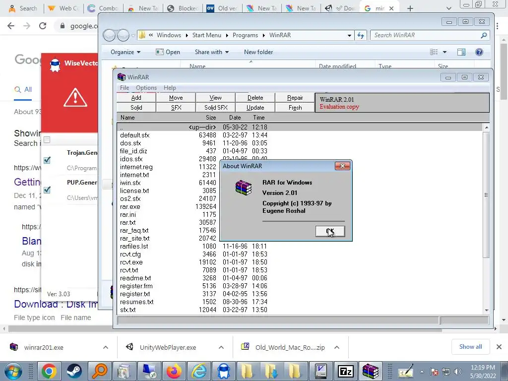
Task: Switch to the Old ver Chrome tab
Action: click(x=223, y=8)
